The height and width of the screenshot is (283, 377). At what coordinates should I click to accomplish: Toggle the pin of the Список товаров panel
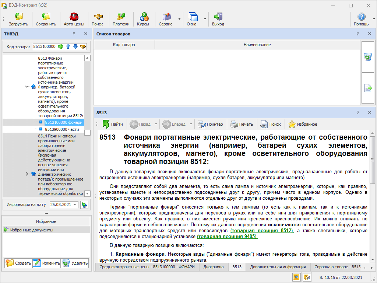pos(358,34)
